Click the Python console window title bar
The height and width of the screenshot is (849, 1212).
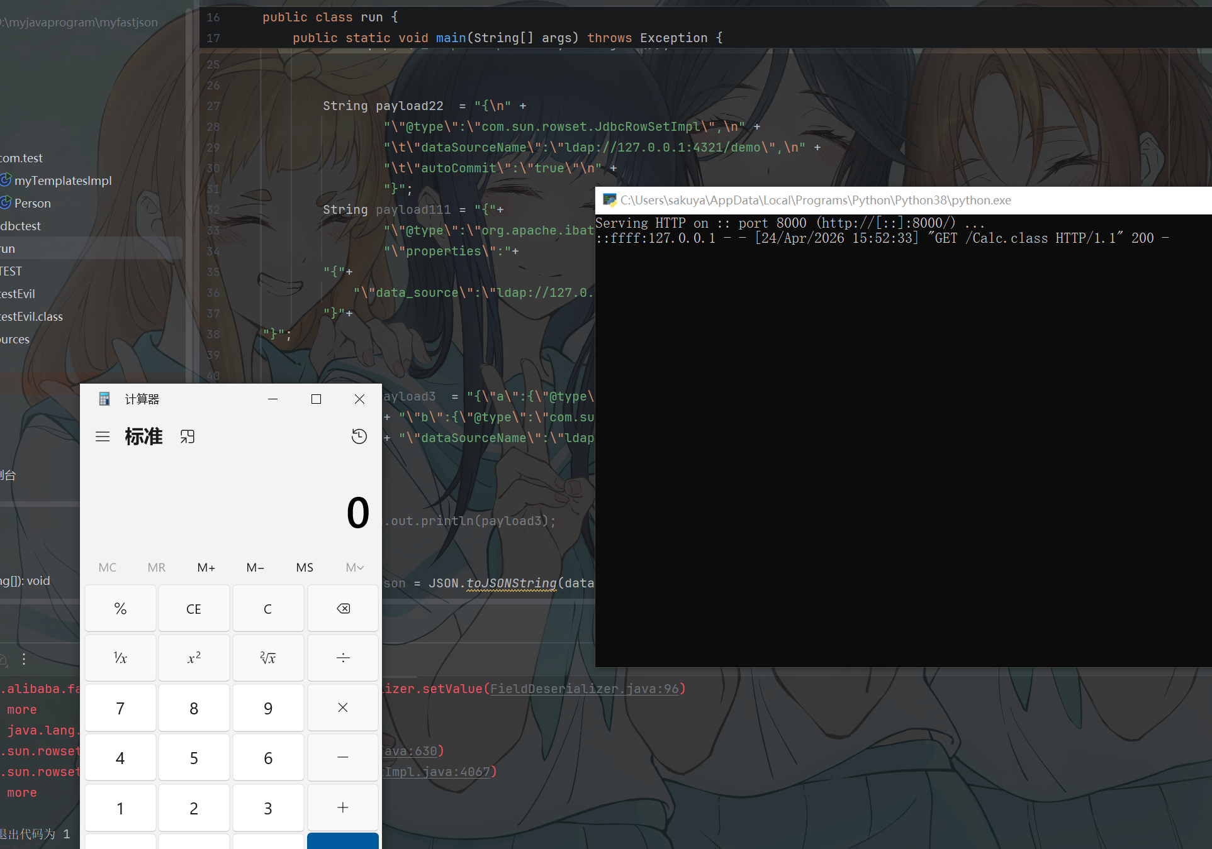[904, 200]
